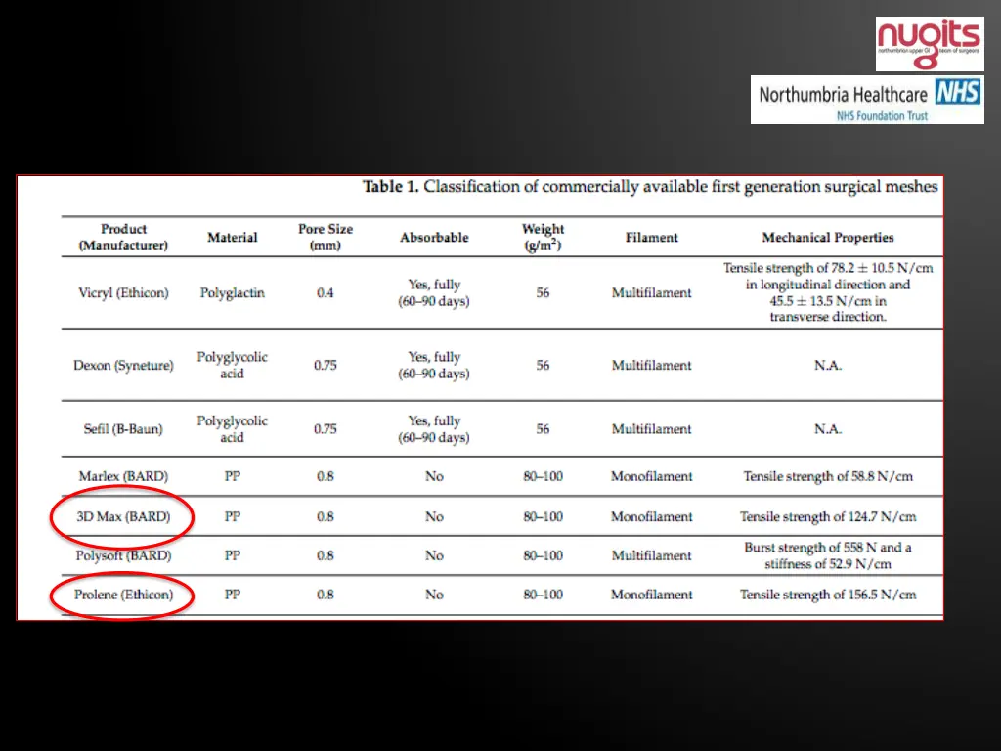Click 'Monofilament' in the Marlex row
This screenshot has width=1001, height=751.
(x=651, y=476)
